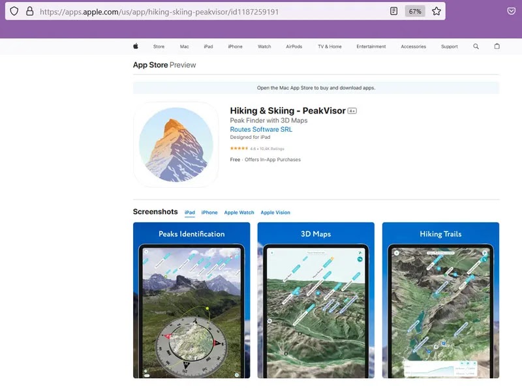Open the Accessories navigation item

pos(414,46)
